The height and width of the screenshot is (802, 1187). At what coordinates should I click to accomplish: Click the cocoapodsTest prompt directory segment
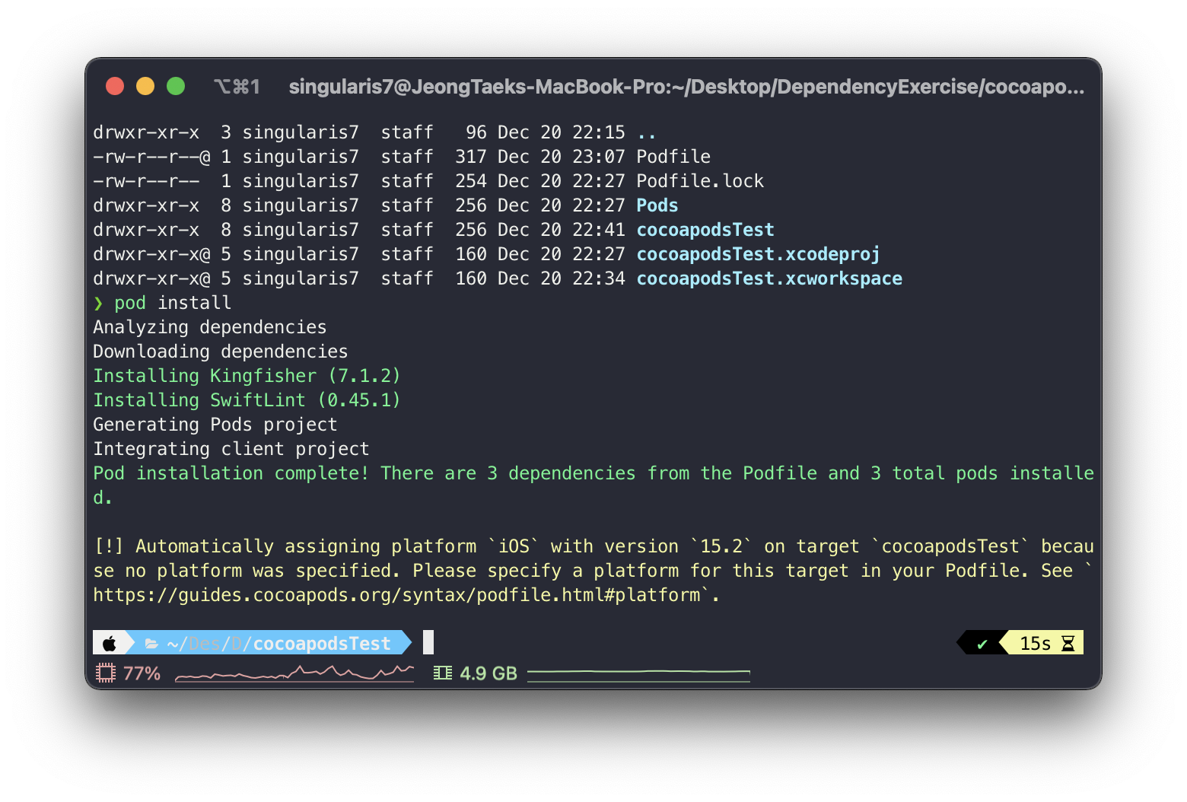tap(322, 644)
